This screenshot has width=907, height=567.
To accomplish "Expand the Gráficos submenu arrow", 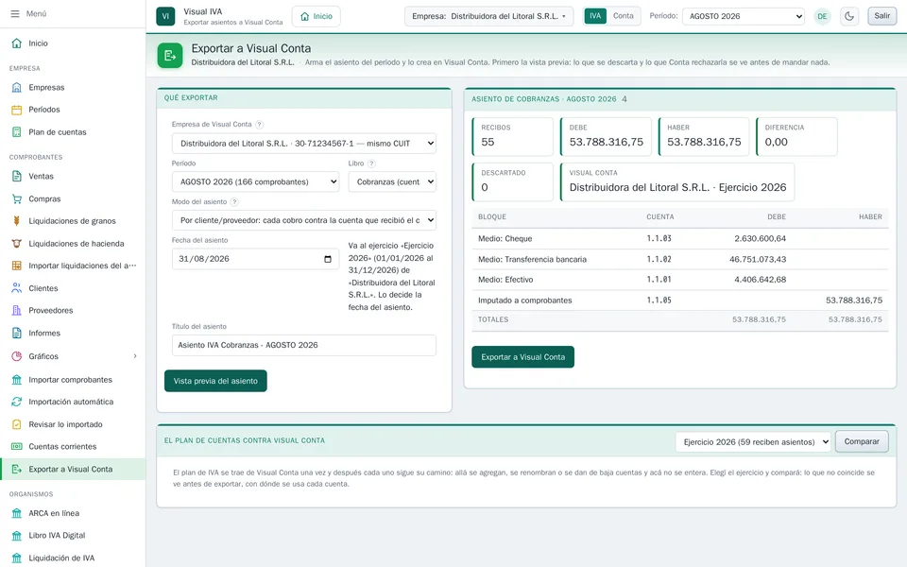I will click(135, 356).
